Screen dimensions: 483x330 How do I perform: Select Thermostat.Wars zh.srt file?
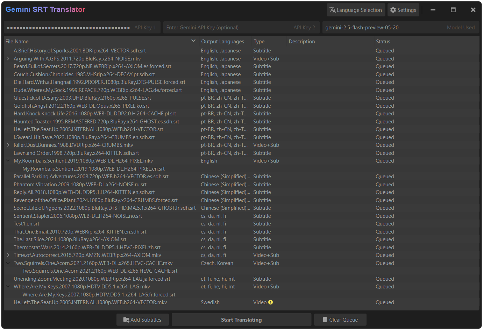click(x=87, y=247)
